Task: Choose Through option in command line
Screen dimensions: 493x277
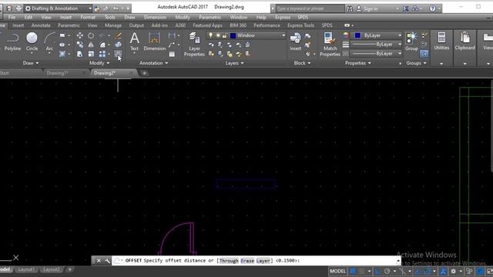Action: pos(229,261)
